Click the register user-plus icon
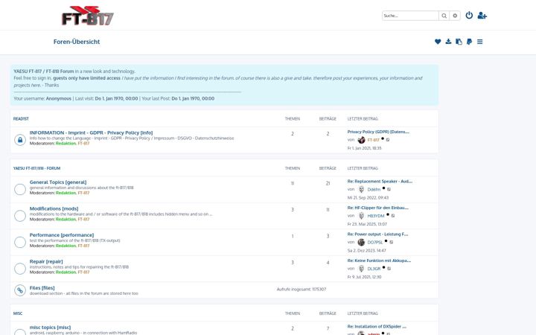Image resolution: width=536 pixels, height=335 pixels. pos(482,16)
